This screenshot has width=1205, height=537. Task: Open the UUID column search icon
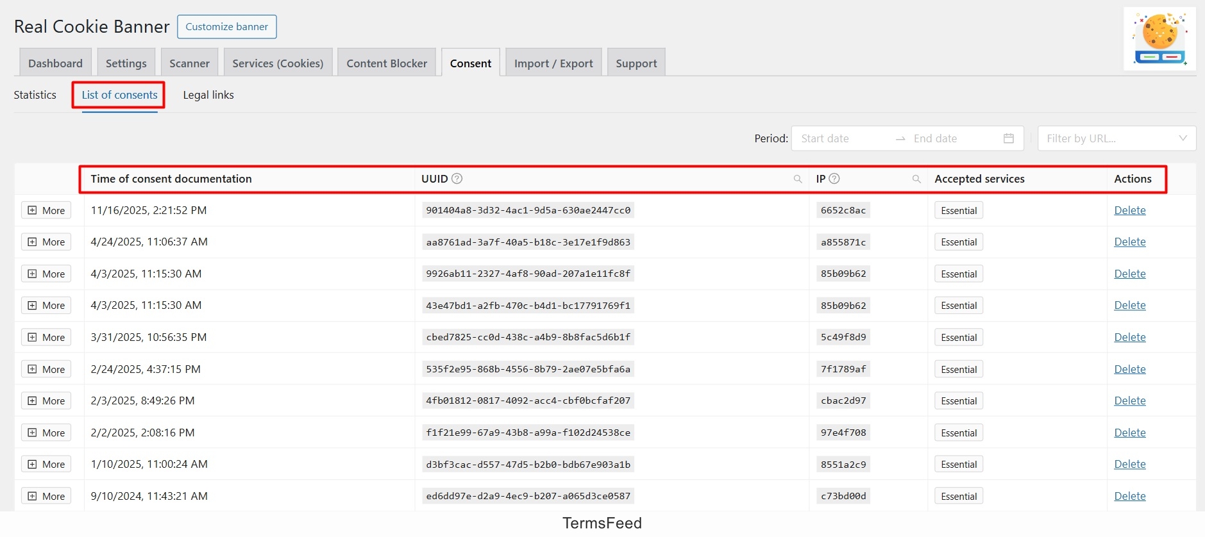798,179
